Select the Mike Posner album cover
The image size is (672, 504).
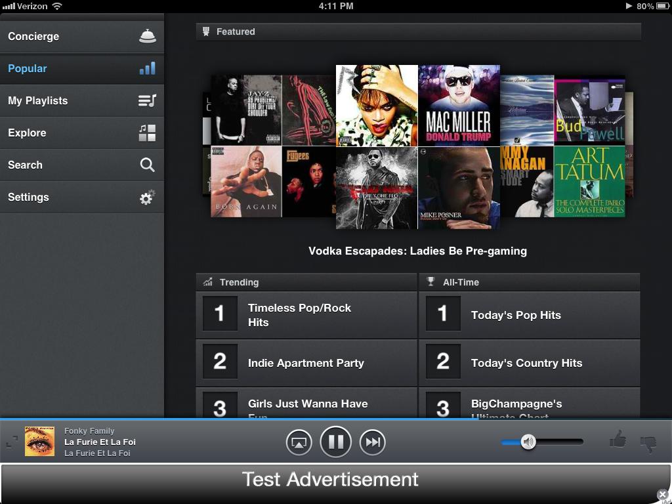click(459, 188)
